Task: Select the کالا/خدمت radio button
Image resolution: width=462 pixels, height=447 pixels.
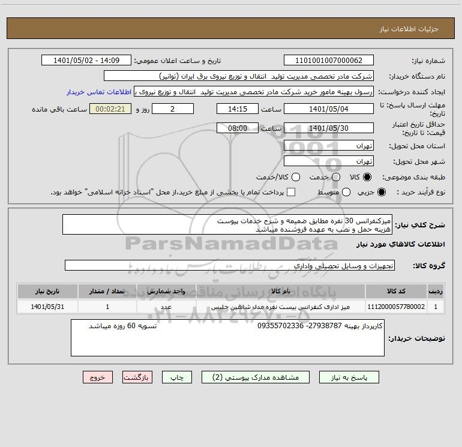Action: click(296, 177)
